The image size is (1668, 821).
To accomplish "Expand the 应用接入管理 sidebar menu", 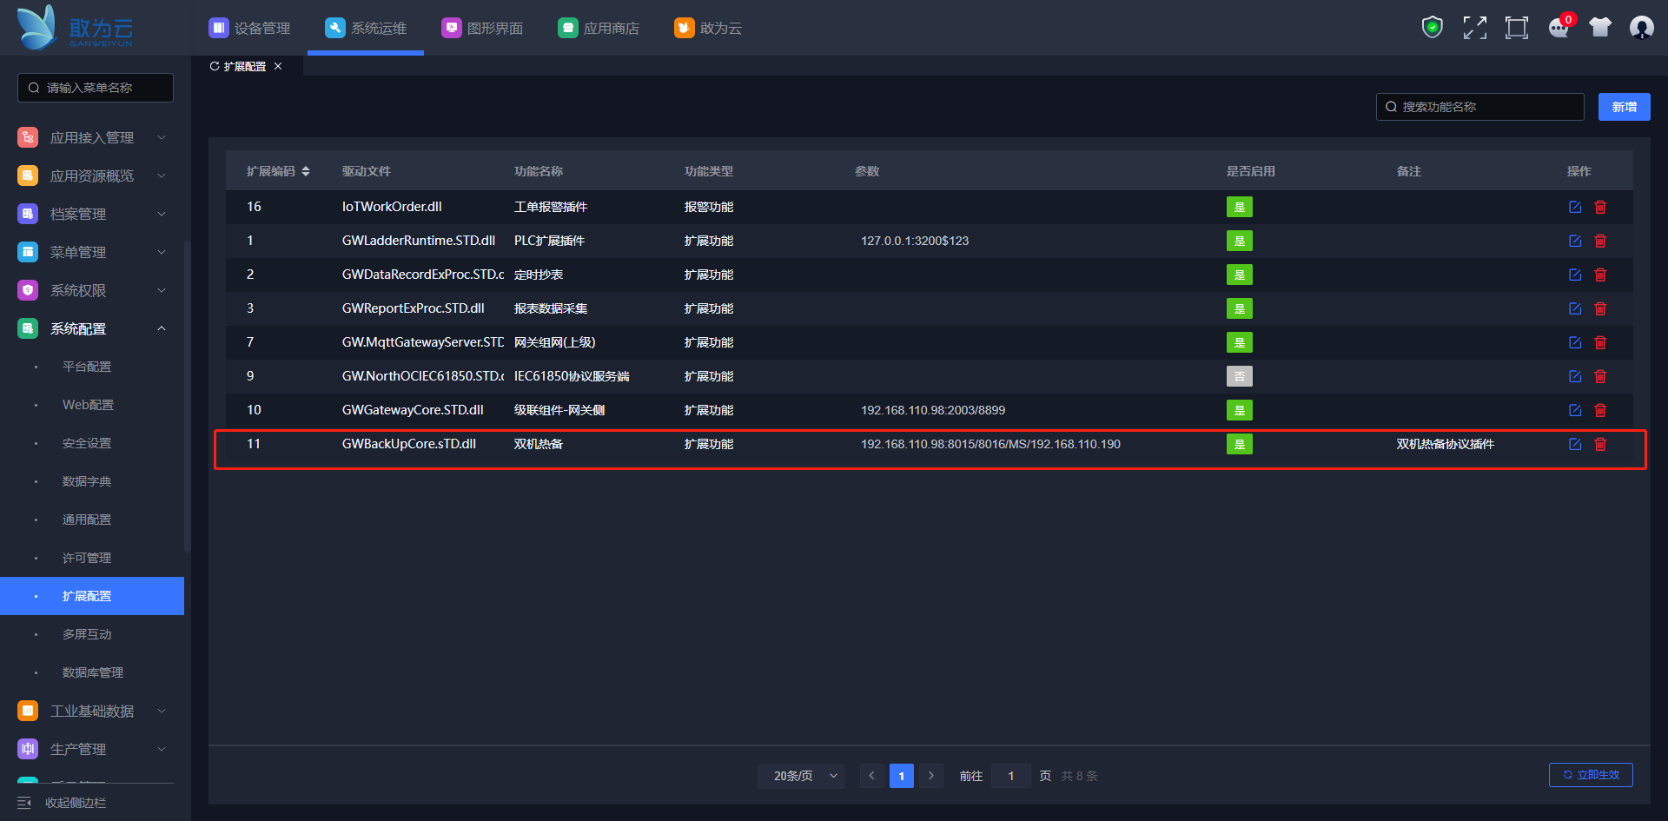I will [92, 137].
